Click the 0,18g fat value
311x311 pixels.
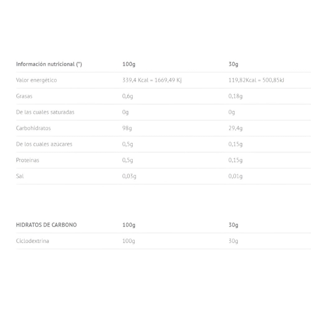pos(235,96)
